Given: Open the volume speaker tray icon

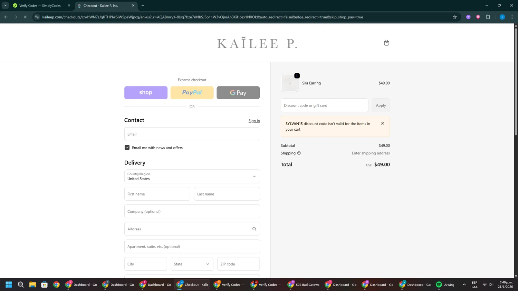Looking at the screenshot, I should pyautogui.click(x=491, y=284).
